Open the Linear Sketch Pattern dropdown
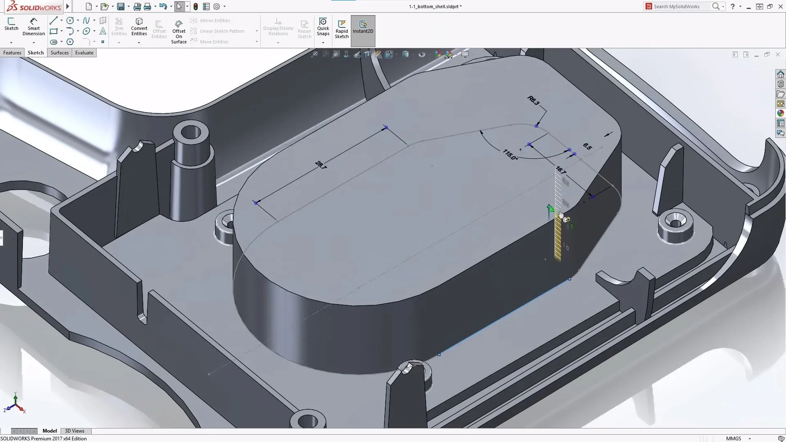786x442 pixels. pos(256,31)
